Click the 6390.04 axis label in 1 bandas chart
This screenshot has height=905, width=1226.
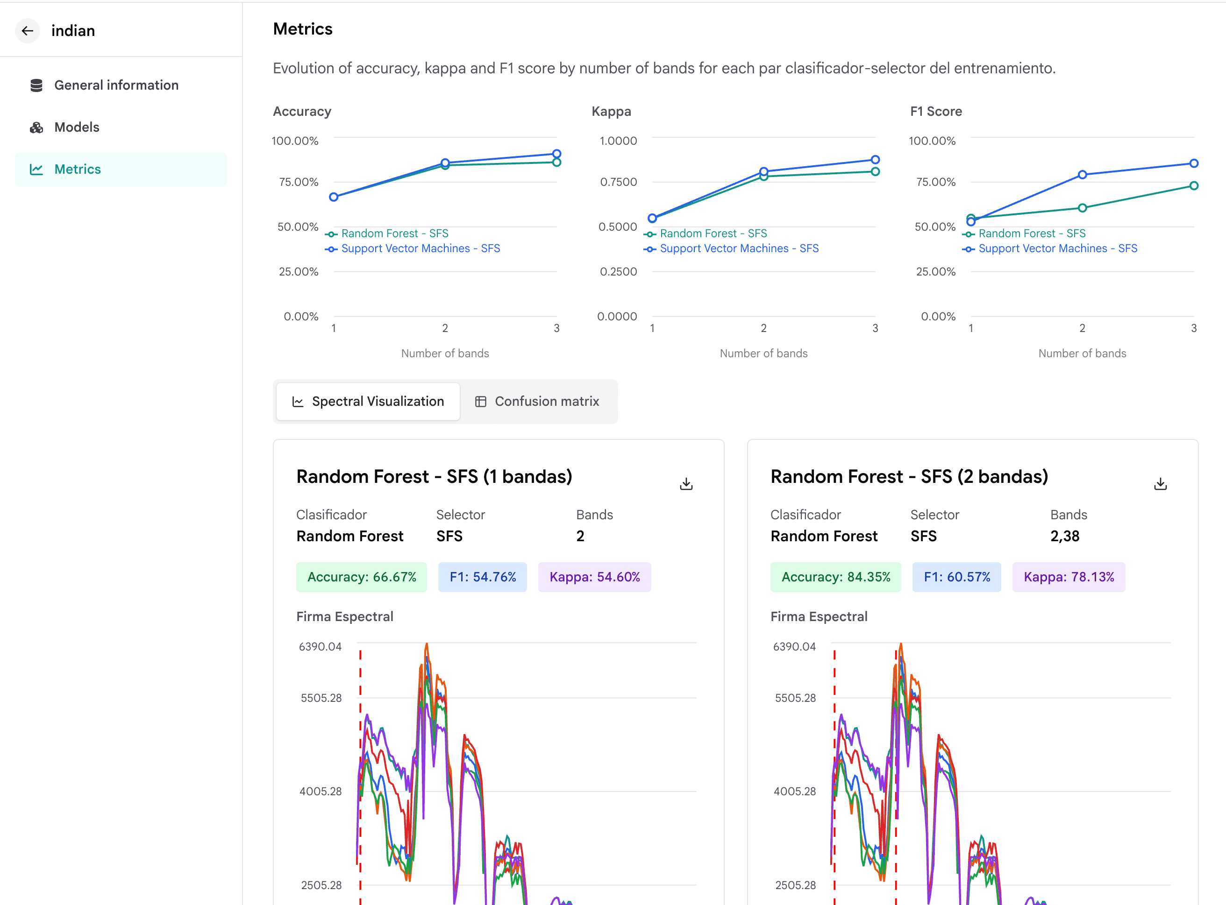[x=320, y=647]
